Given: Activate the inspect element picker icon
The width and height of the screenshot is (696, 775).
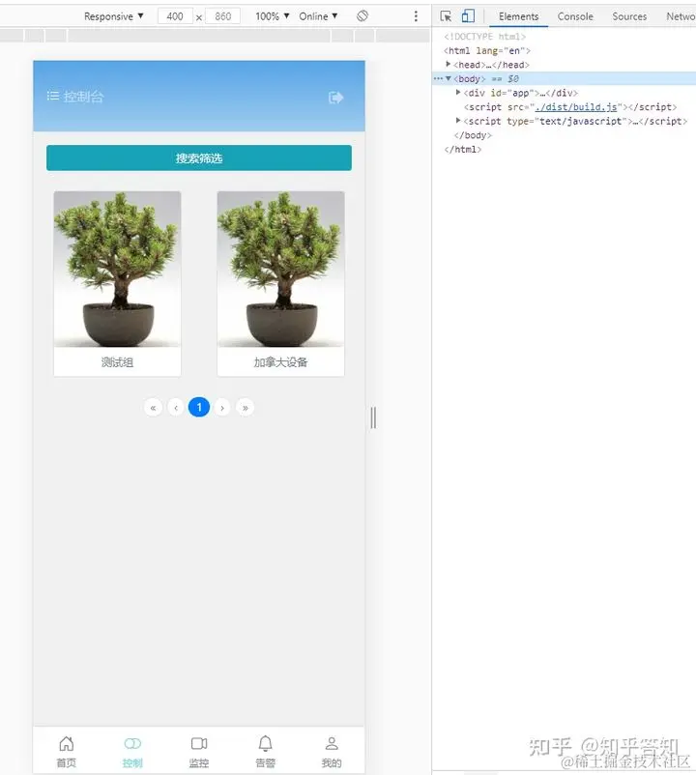Looking at the screenshot, I should coord(446,16).
